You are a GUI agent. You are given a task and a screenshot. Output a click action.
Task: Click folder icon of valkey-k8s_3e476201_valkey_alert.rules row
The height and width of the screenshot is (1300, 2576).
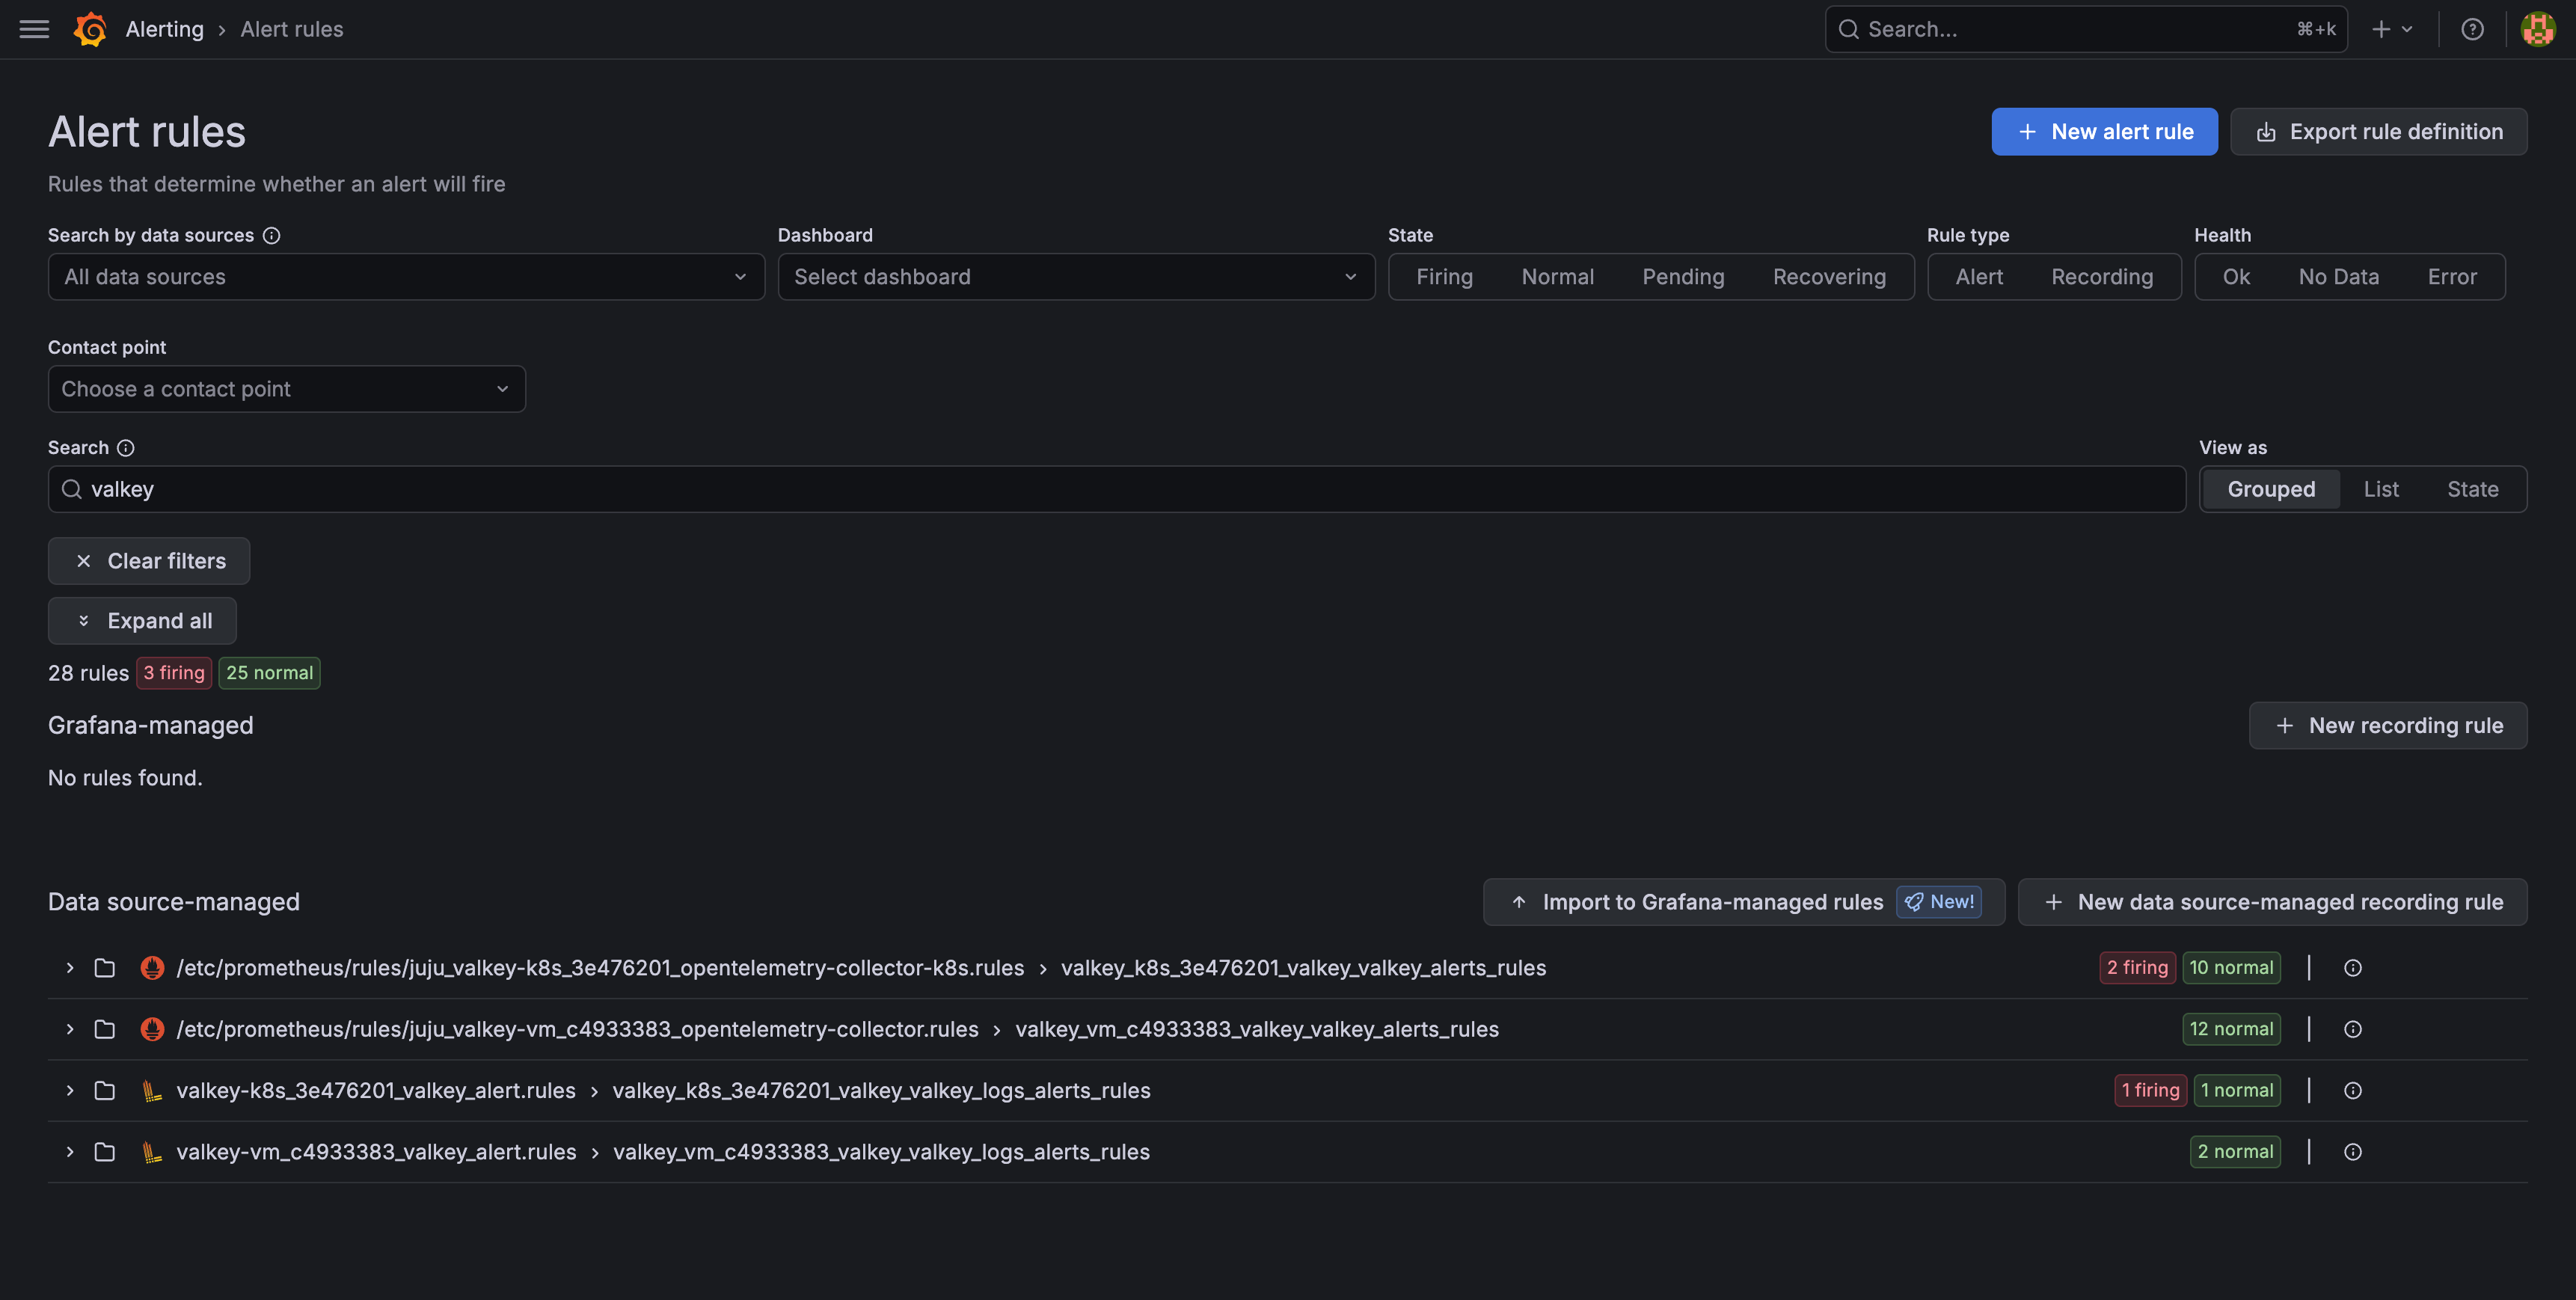click(104, 1090)
